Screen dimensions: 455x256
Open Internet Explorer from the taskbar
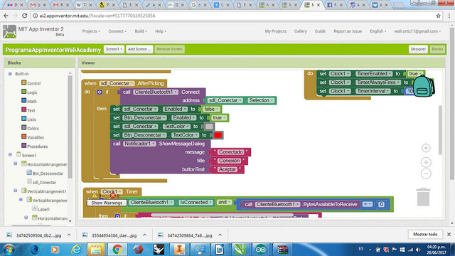(76, 250)
